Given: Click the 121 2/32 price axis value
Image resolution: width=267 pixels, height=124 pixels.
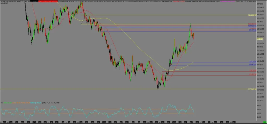Looking at the screenshot, I should pos(260,58).
